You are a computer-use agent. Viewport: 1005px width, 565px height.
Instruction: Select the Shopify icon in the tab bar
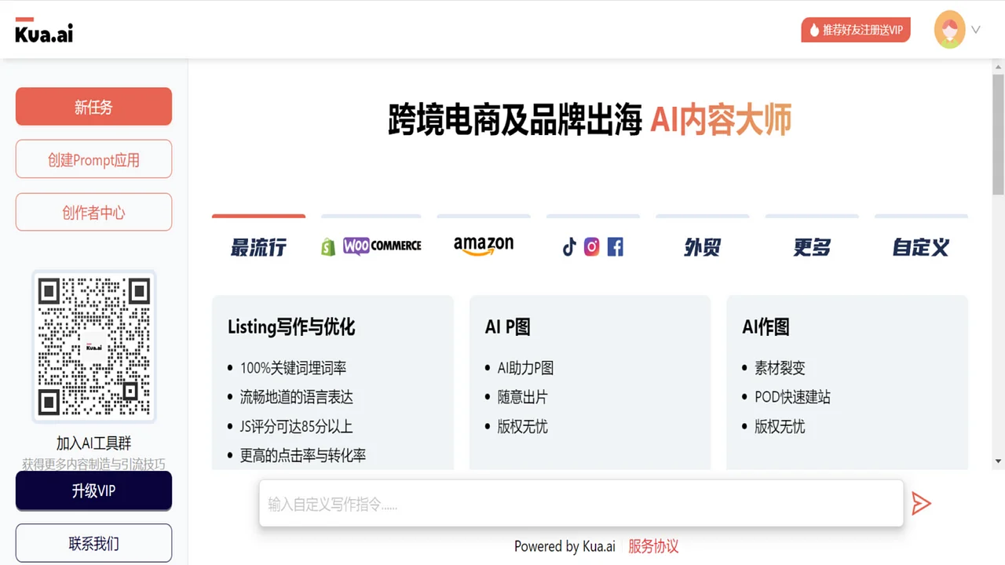click(327, 246)
